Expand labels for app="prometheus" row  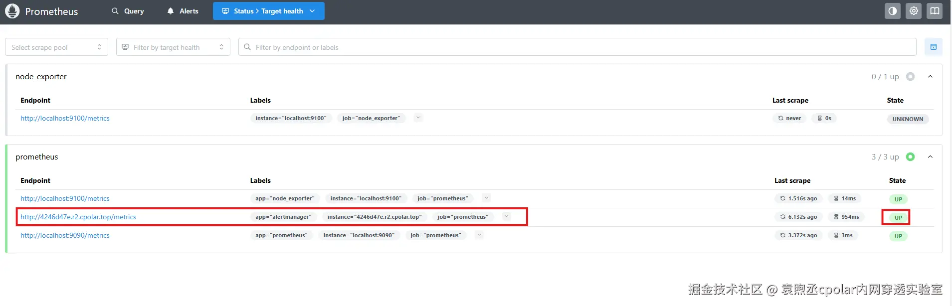click(x=479, y=235)
